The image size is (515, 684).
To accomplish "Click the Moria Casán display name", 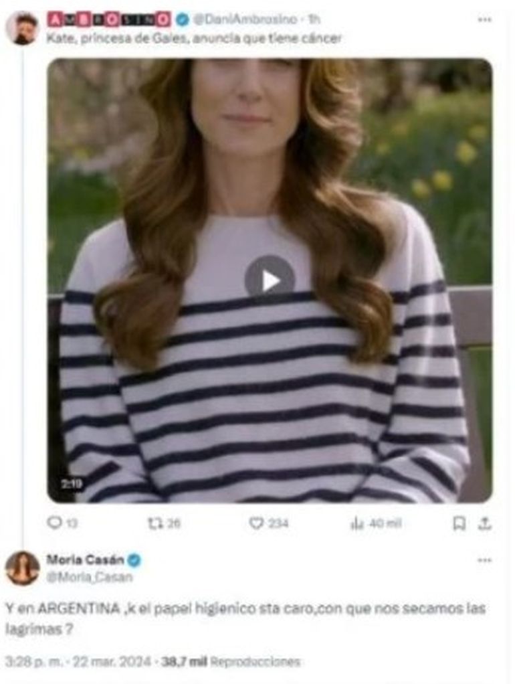I will tap(84, 560).
